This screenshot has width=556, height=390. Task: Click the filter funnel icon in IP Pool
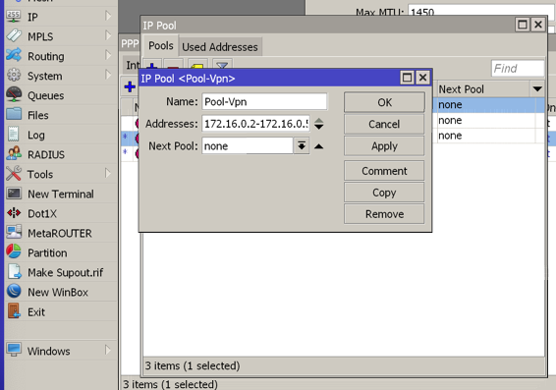click(222, 65)
